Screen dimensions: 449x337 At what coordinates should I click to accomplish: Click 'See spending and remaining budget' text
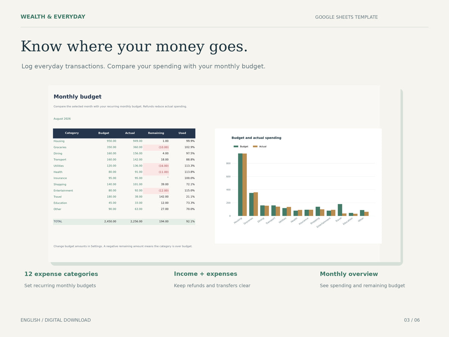[x=362, y=286]
